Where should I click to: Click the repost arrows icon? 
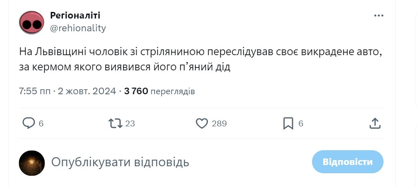click(114, 123)
